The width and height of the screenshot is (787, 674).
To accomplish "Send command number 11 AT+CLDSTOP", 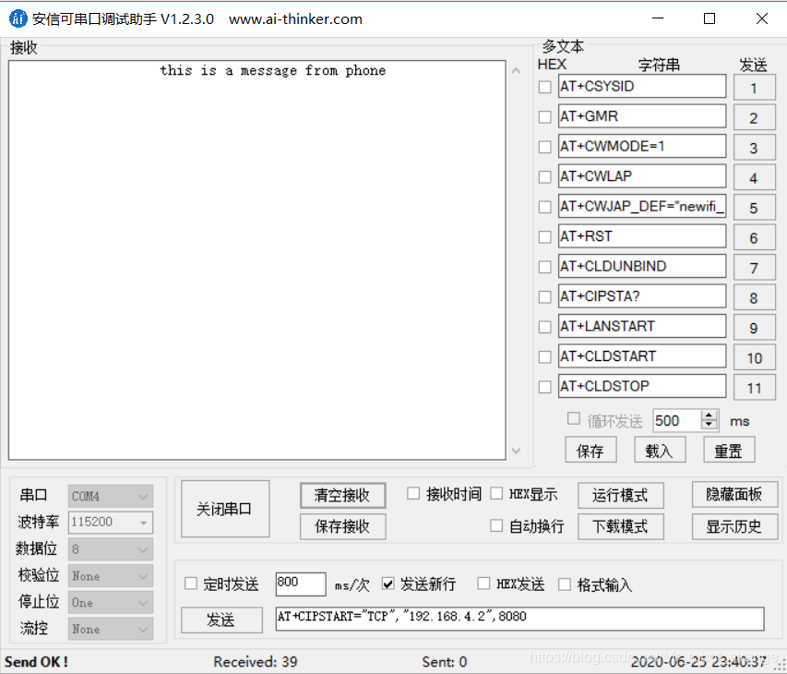I will click(755, 387).
